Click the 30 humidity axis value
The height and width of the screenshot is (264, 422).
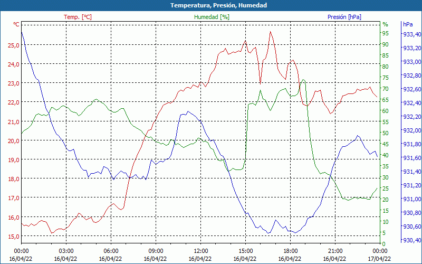[x=386, y=177]
